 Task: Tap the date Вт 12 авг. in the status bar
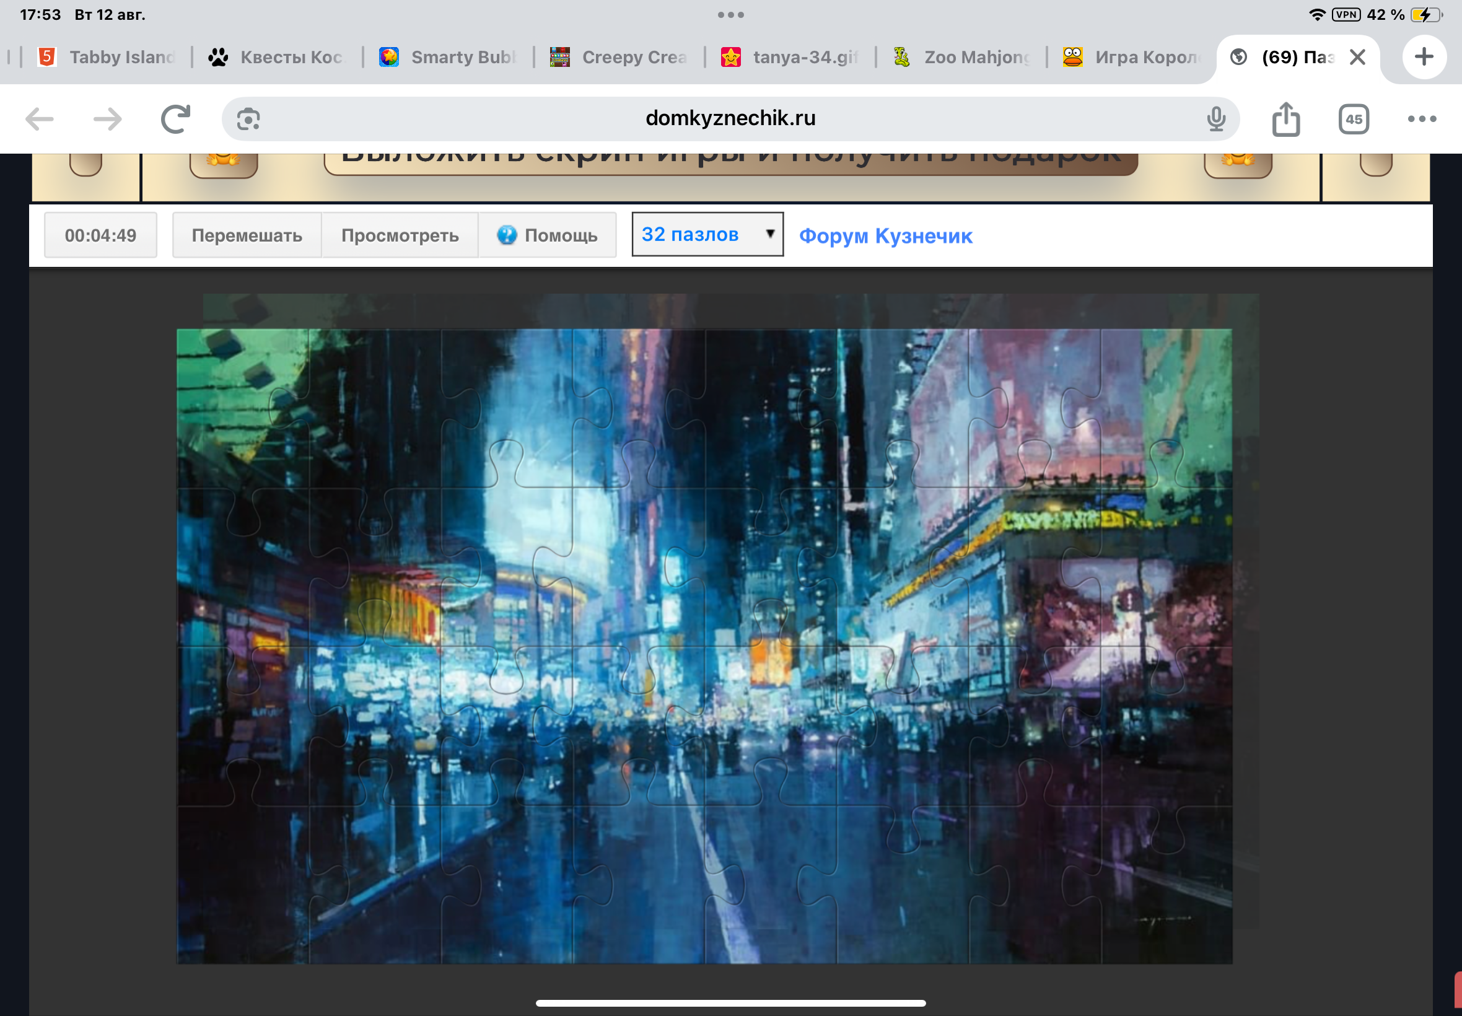click(x=110, y=15)
